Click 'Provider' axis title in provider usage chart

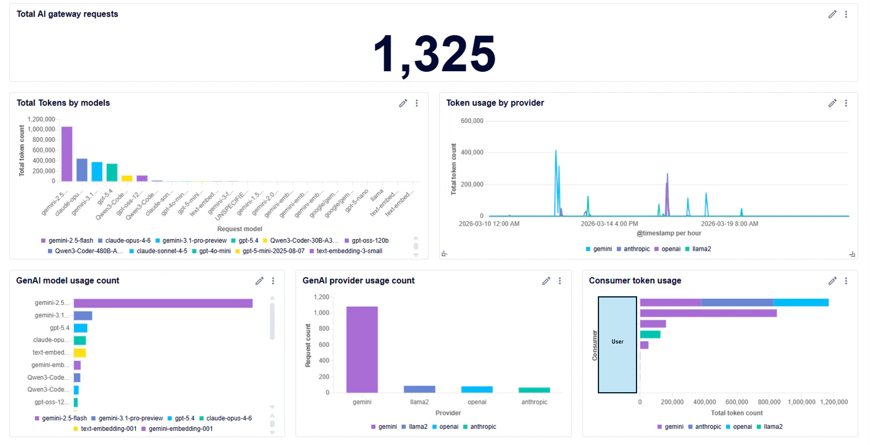click(448, 413)
